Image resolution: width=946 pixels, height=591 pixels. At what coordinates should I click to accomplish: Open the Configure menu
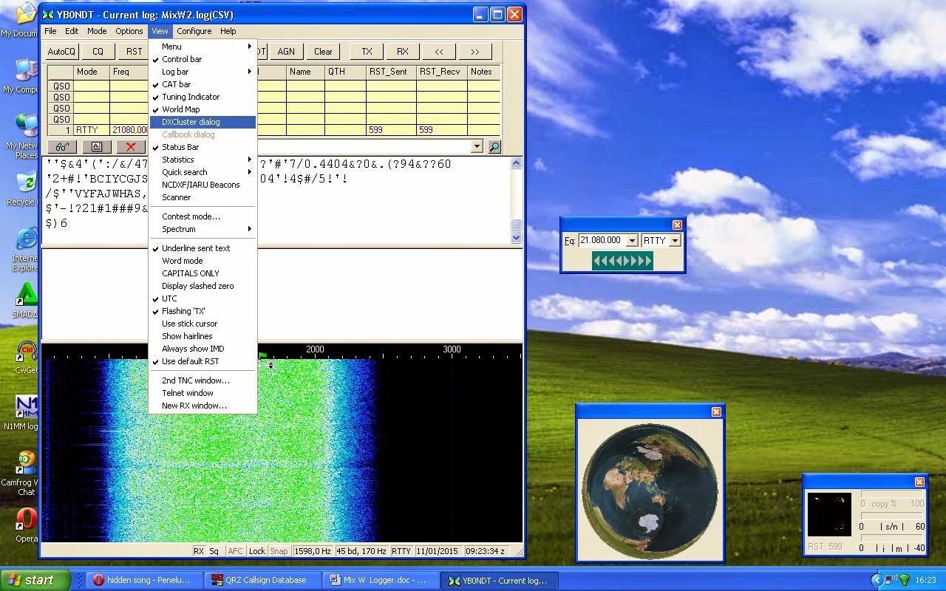point(194,31)
